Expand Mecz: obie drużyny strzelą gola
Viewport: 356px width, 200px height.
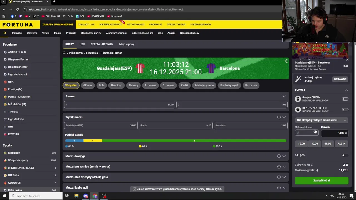(x=284, y=177)
